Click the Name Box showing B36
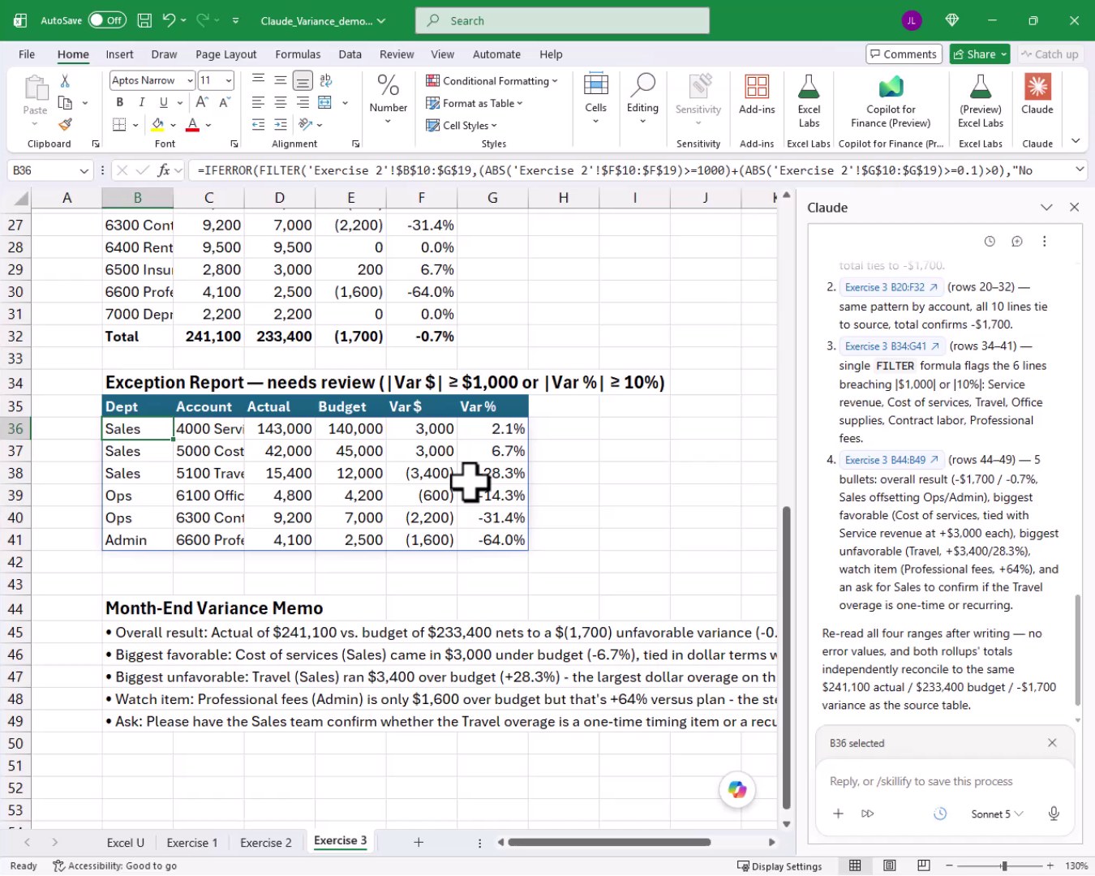This screenshot has width=1095, height=876. pos(49,170)
